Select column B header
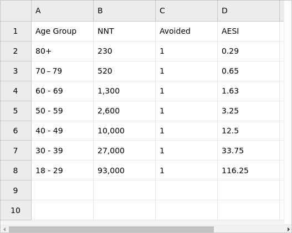Image resolution: width=292 pixels, height=233 pixels. point(125,11)
